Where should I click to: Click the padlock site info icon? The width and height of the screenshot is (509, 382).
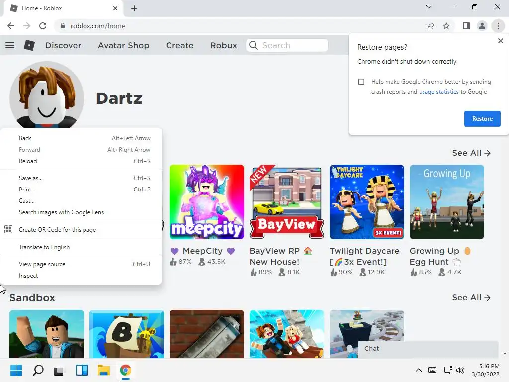pyautogui.click(x=63, y=26)
